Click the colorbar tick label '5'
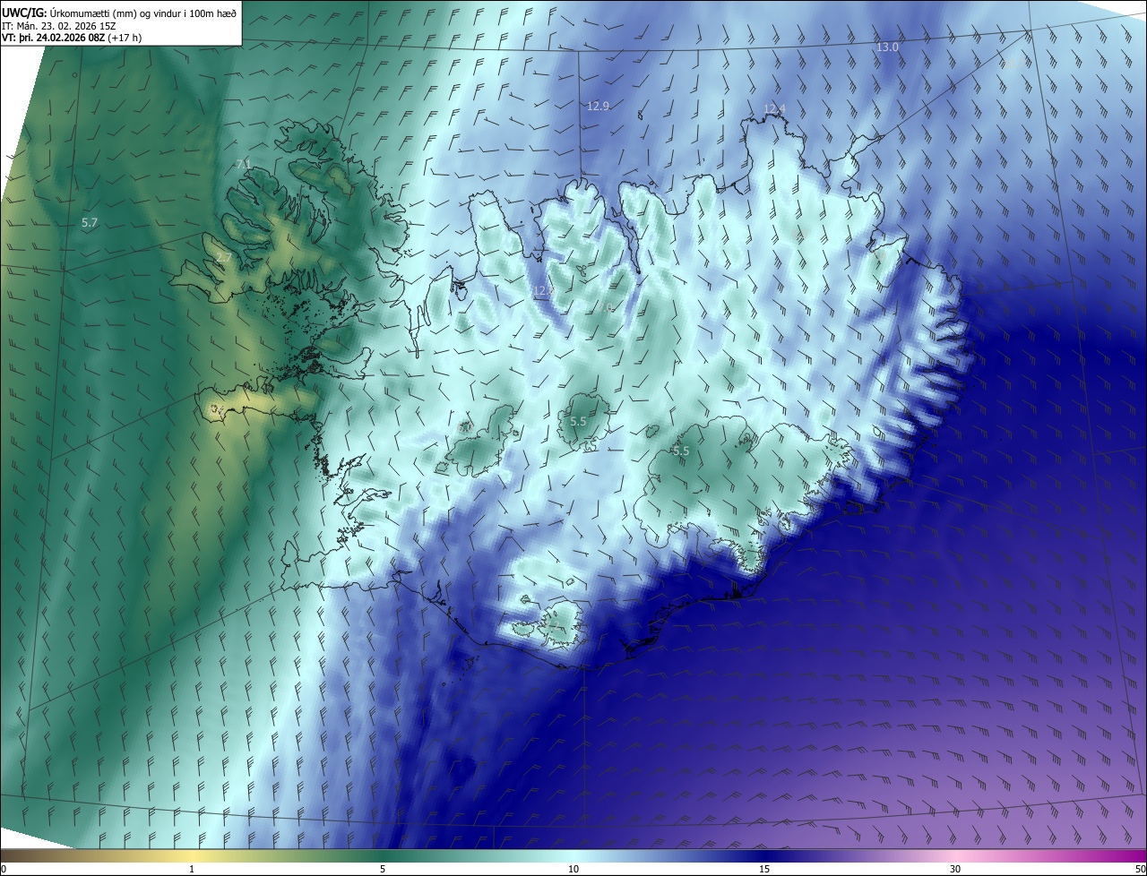Screen dimensions: 1147x876 tap(383, 869)
